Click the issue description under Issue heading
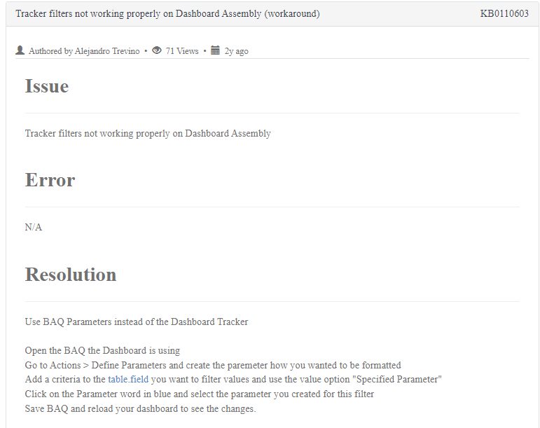 click(148, 134)
